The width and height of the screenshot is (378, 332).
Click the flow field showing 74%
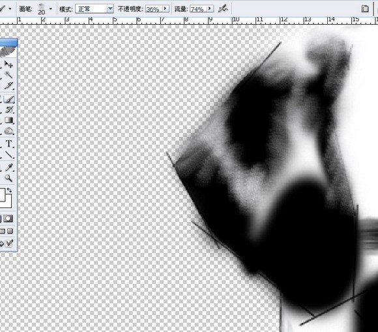(x=198, y=9)
